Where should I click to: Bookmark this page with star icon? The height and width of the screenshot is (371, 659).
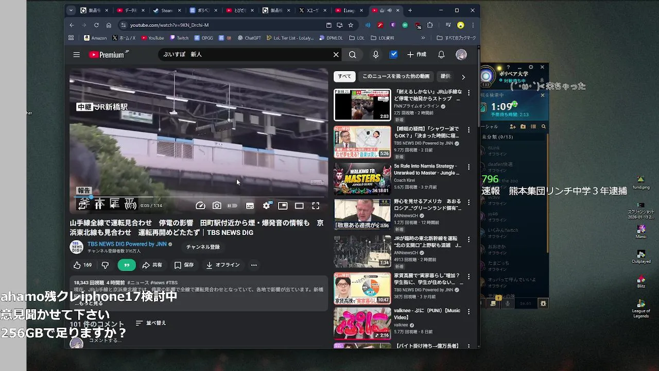pyautogui.click(x=351, y=25)
